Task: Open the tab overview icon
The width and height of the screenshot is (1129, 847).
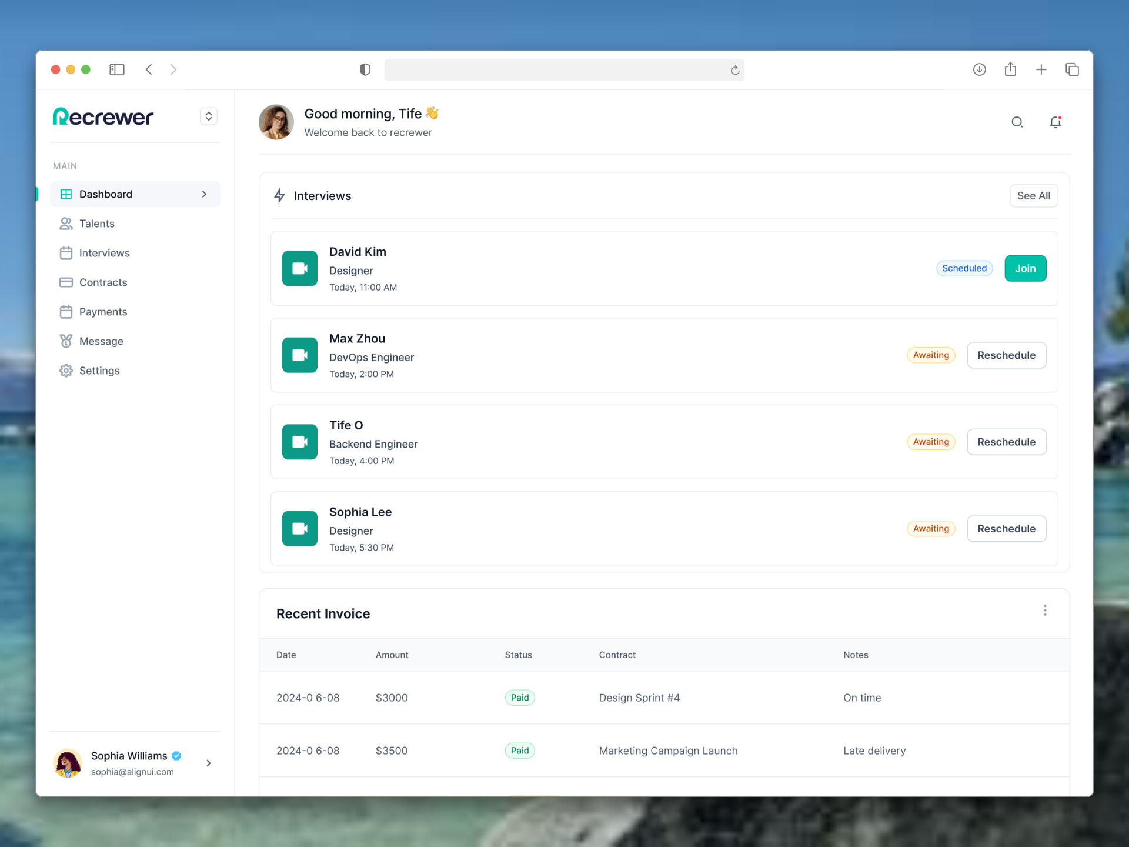Action: pyautogui.click(x=1072, y=69)
